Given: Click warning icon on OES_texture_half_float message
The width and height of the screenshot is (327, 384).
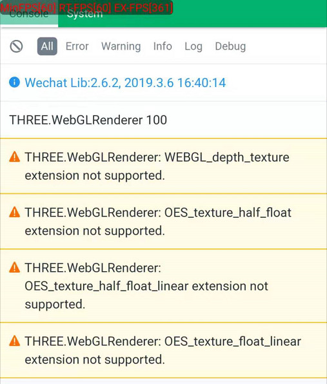Looking at the screenshot, I should (14, 212).
